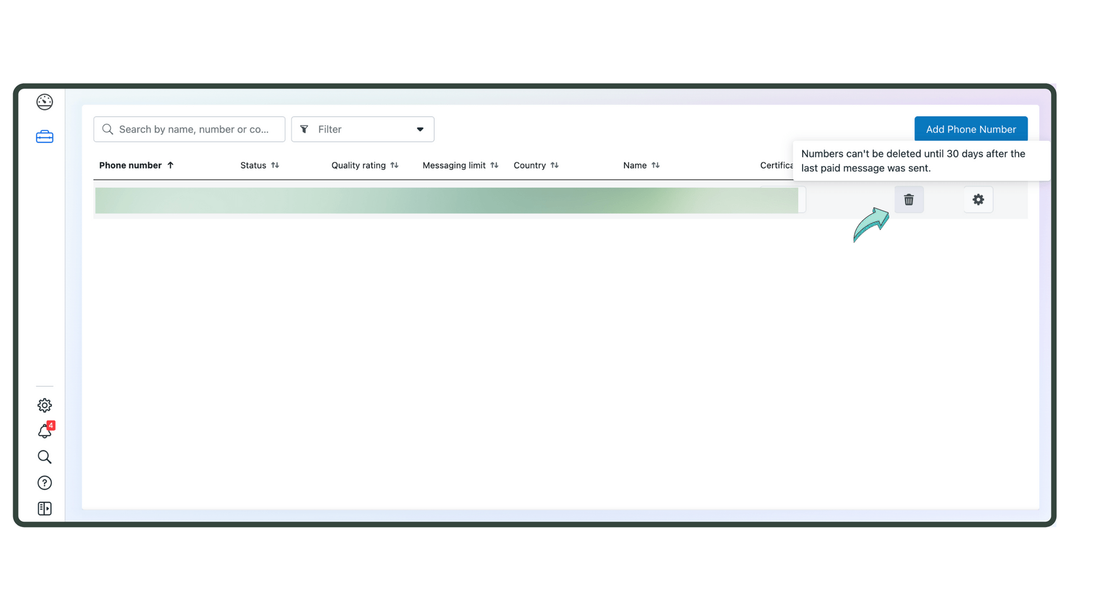Select the search magnifier icon in sidebar

click(44, 457)
